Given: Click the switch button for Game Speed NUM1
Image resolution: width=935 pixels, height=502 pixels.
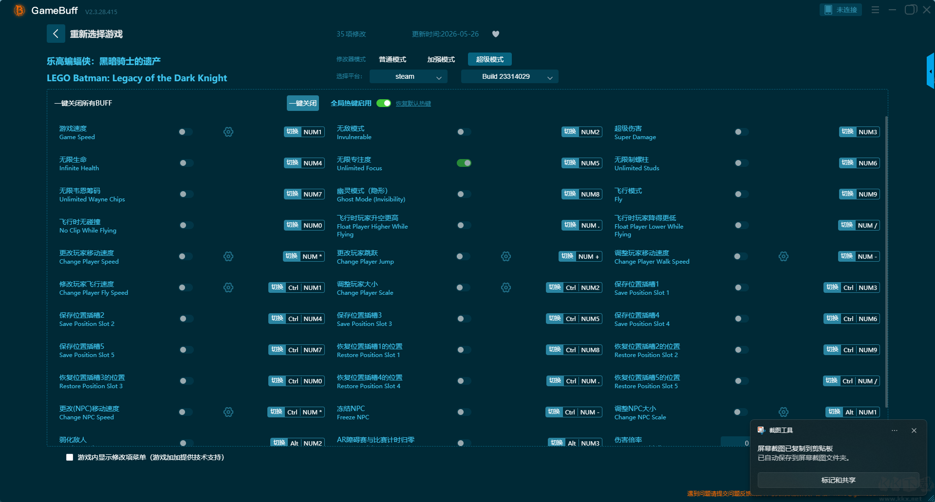Looking at the screenshot, I should [x=292, y=132].
